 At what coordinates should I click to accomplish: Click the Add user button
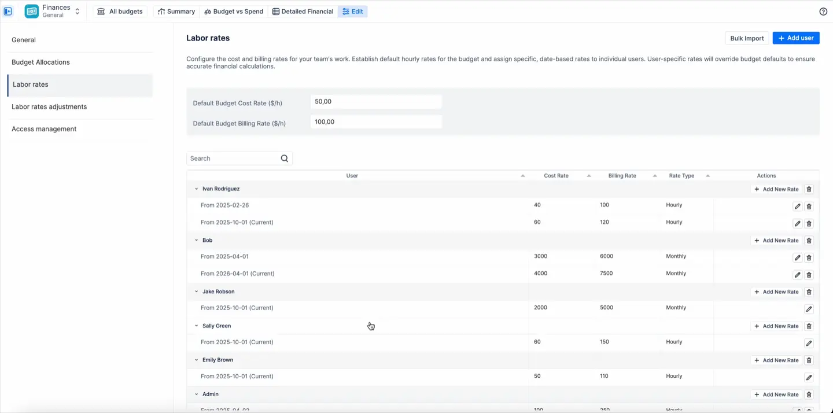coord(796,38)
